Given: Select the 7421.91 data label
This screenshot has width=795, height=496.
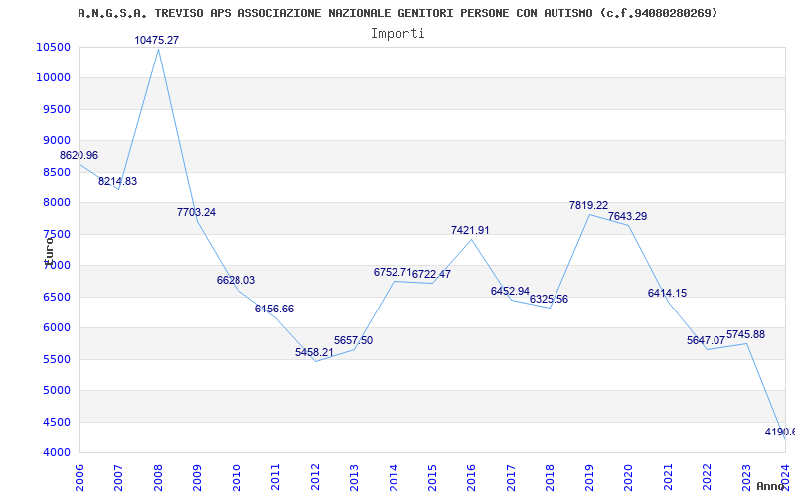Looking at the screenshot, I should [470, 231].
